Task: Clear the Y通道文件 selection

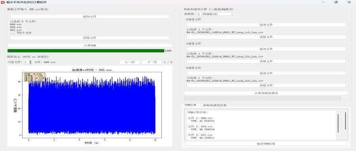Action: coord(266,61)
